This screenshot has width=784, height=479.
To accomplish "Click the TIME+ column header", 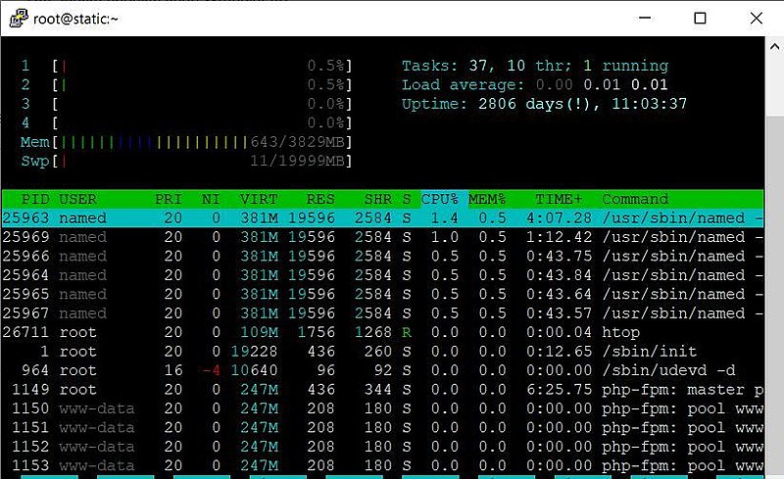I will (560, 199).
